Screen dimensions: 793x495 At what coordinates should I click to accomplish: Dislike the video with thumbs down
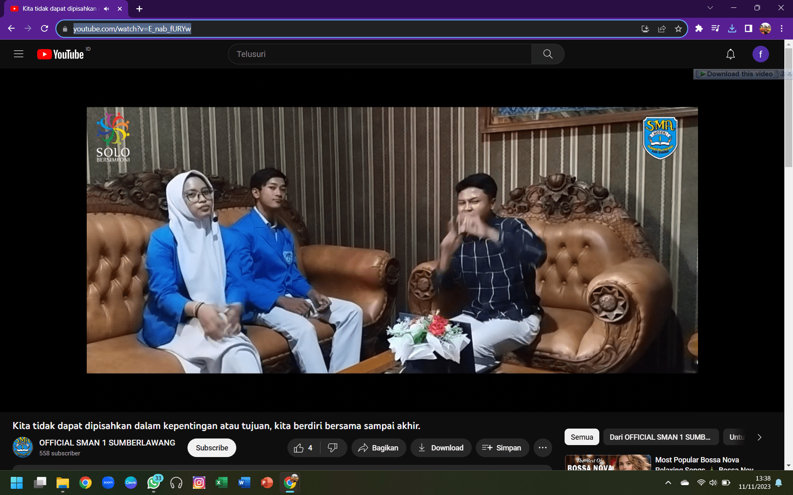(x=333, y=448)
